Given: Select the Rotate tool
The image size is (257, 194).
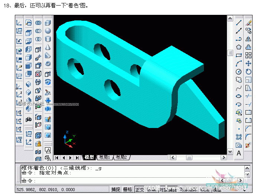Looking at the screenshot, I should click(x=248, y=72).
